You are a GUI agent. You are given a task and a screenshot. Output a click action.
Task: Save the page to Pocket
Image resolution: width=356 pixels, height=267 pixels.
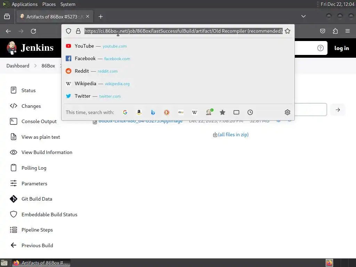322,31
